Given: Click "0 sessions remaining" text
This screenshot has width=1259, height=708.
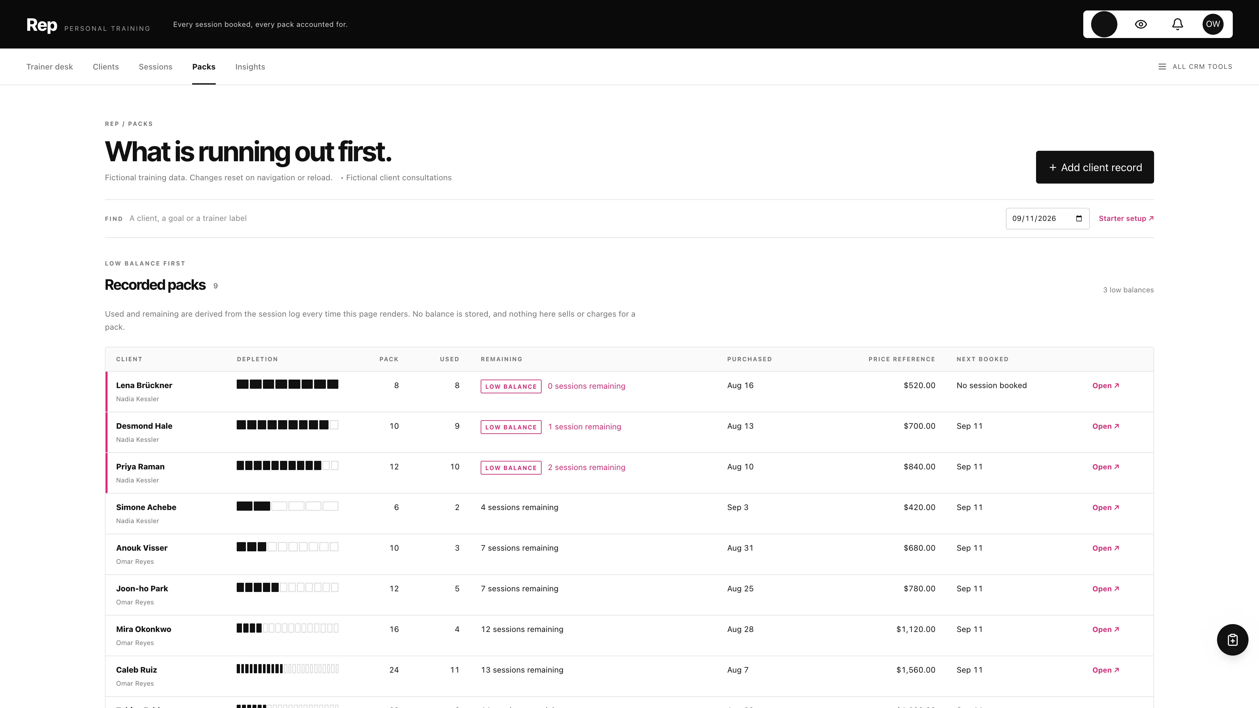Looking at the screenshot, I should click(x=587, y=386).
